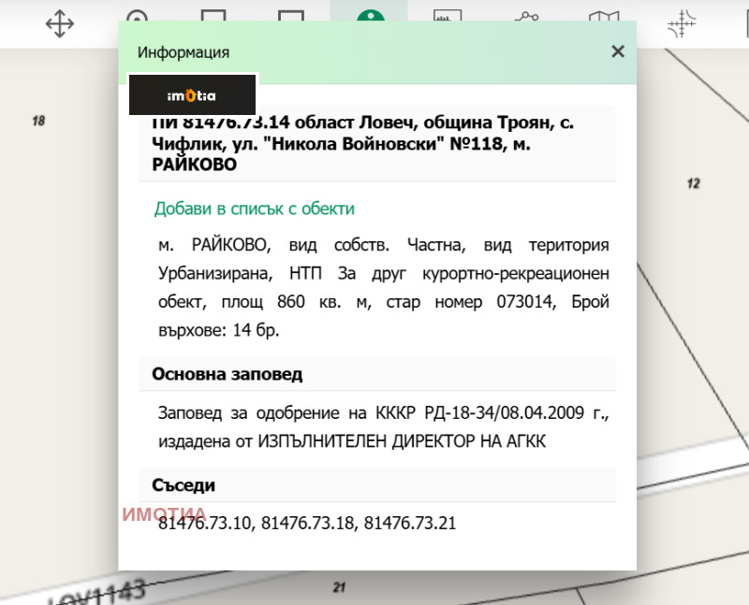Screen dimensions: 749x605
Task: Select neighbor parcel 81476.73.18
Action: point(310,524)
